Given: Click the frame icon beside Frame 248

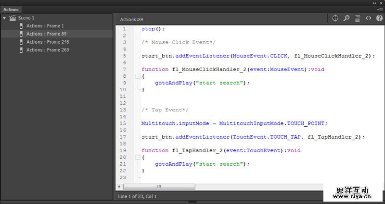Looking at the screenshot, I should (x=21, y=42).
